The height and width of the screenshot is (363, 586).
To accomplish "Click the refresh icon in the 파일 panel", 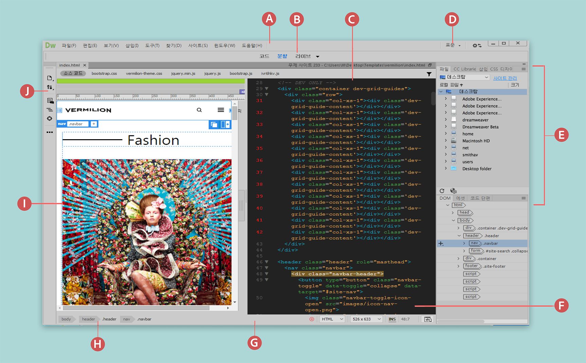I will tap(442, 191).
